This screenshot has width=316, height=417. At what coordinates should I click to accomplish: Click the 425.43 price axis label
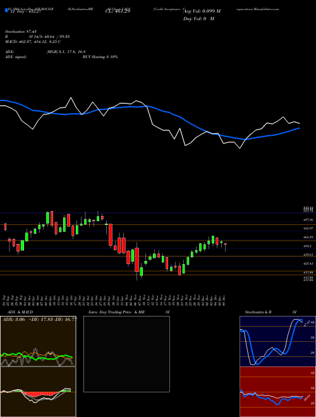point(308,263)
